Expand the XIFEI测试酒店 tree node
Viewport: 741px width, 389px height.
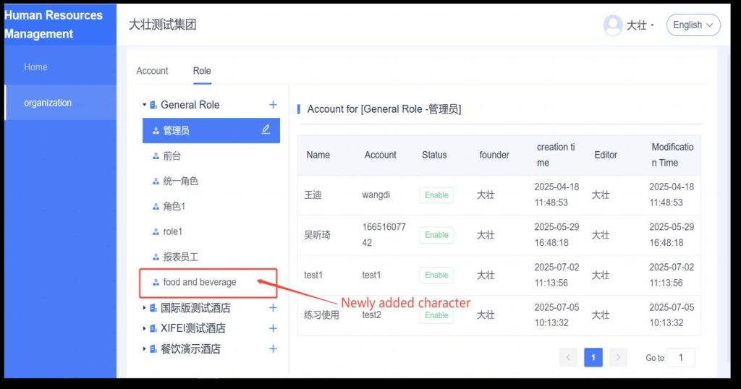click(145, 328)
